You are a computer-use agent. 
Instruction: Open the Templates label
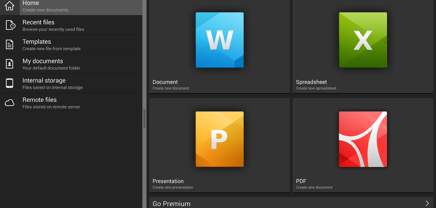pyautogui.click(x=37, y=42)
